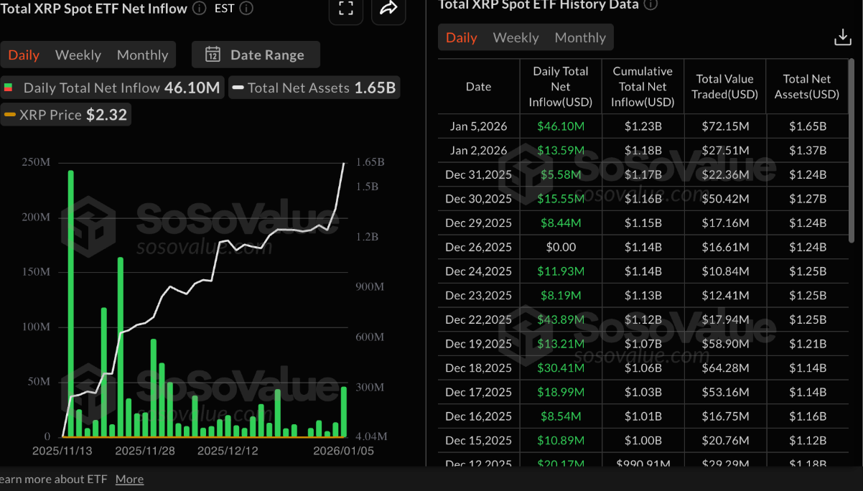Click the tallest green bar on the chart
863x491 pixels.
[70, 301]
